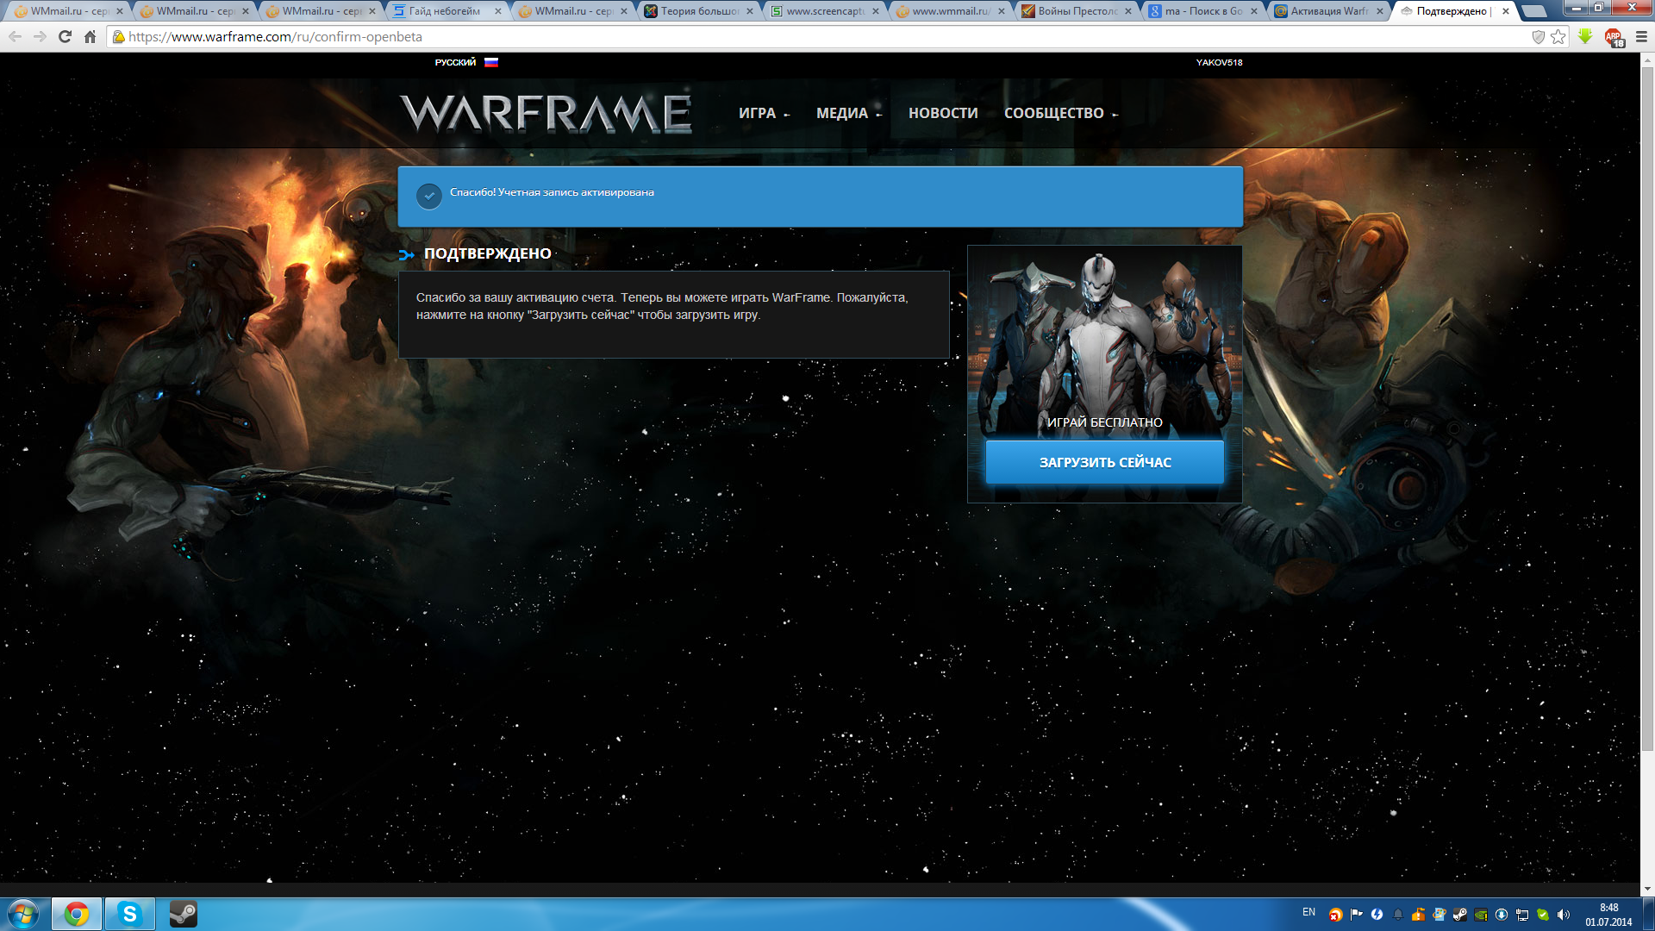This screenshot has width=1655, height=931.
Task: Expand the МЕДИА dropdown menu
Action: [x=848, y=113]
